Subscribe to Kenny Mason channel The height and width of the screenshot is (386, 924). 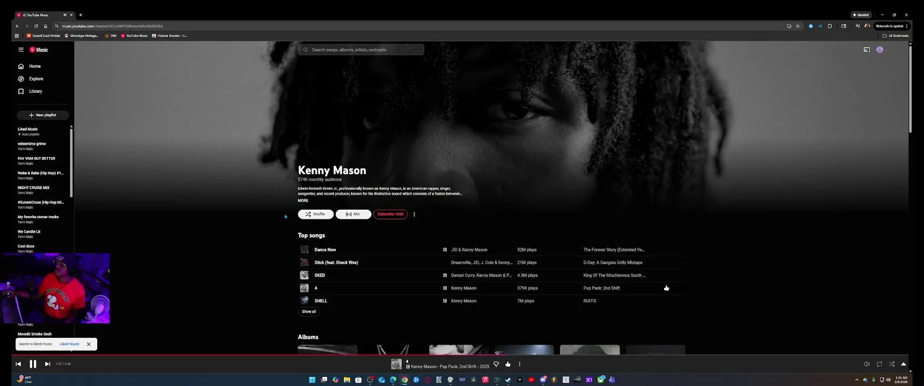[x=390, y=214]
